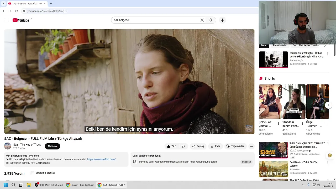Click the video player frame
The height and width of the screenshot is (189, 336).
point(129,82)
